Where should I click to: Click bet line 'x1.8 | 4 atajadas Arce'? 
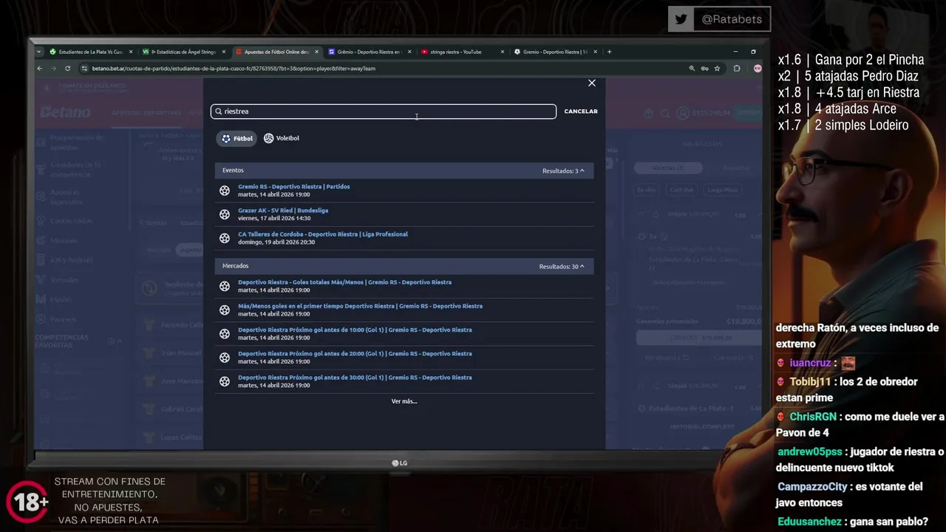click(x=837, y=109)
